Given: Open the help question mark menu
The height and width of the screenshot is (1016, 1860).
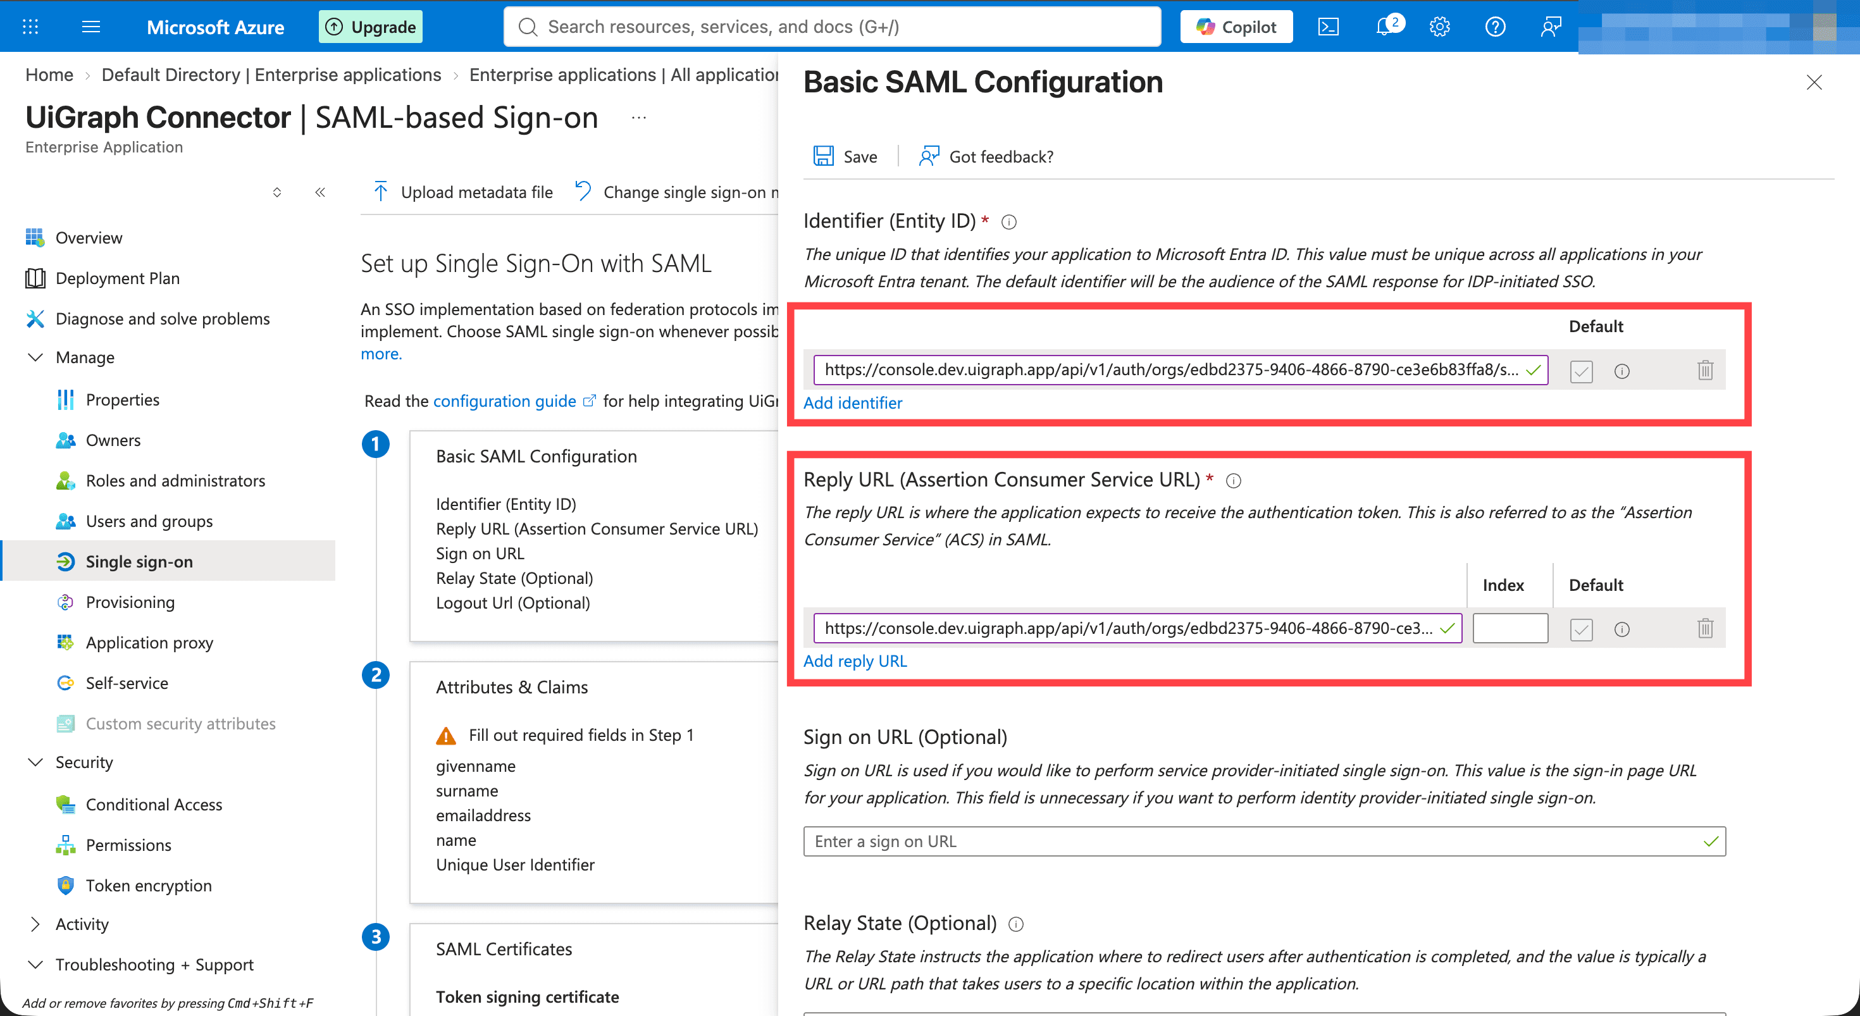Looking at the screenshot, I should point(1494,27).
